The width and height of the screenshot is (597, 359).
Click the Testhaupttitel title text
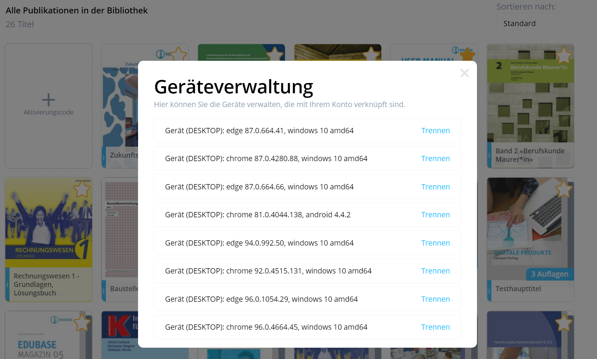tap(518, 289)
